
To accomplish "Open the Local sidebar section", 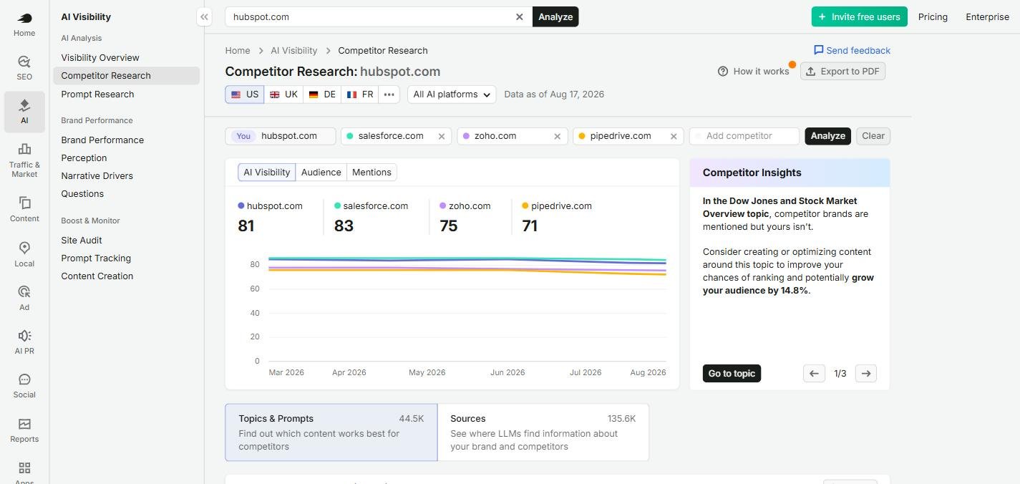I will [24, 253].
